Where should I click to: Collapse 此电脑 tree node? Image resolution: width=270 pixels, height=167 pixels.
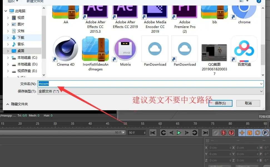click(6, 11)
